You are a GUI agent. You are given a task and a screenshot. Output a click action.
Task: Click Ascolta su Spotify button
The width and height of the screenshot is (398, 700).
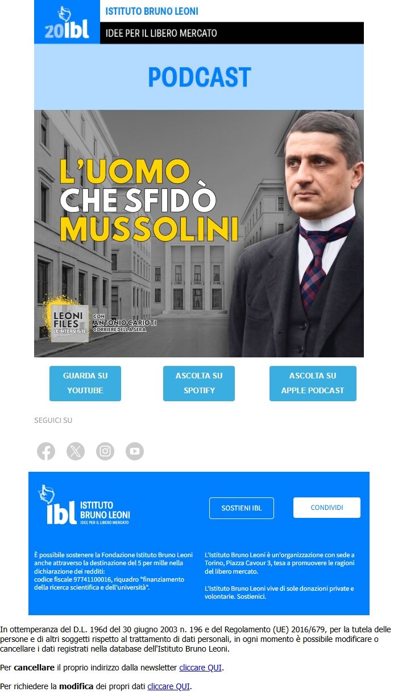pyautogui.click(x=199, y=384)
